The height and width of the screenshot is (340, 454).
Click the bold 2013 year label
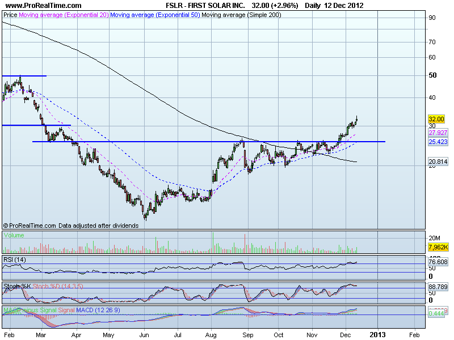coord(377,335)
